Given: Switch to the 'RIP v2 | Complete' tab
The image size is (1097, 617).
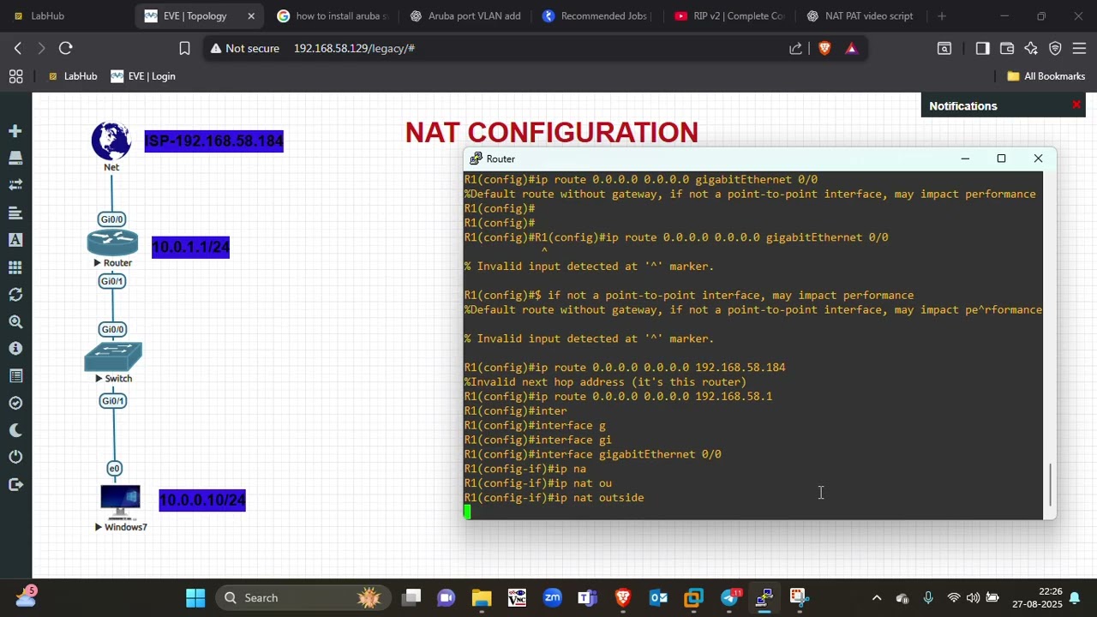Looking at the screenshot, I should tap(729, 15).
